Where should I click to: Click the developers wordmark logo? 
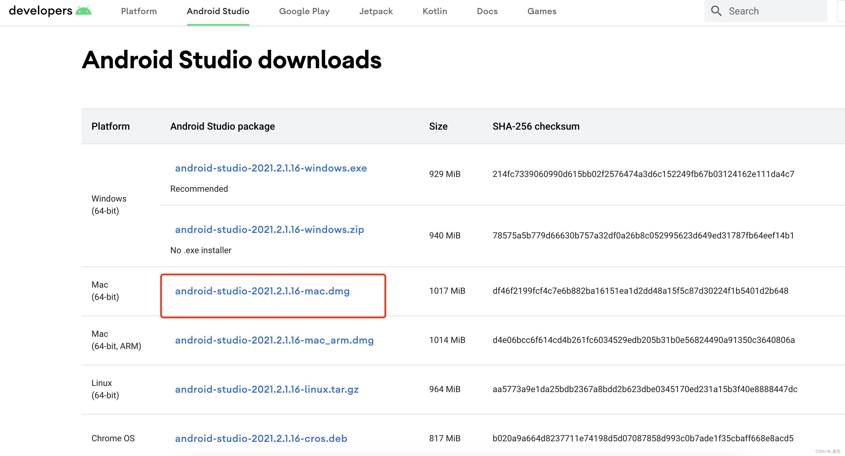tap(40, 10)
